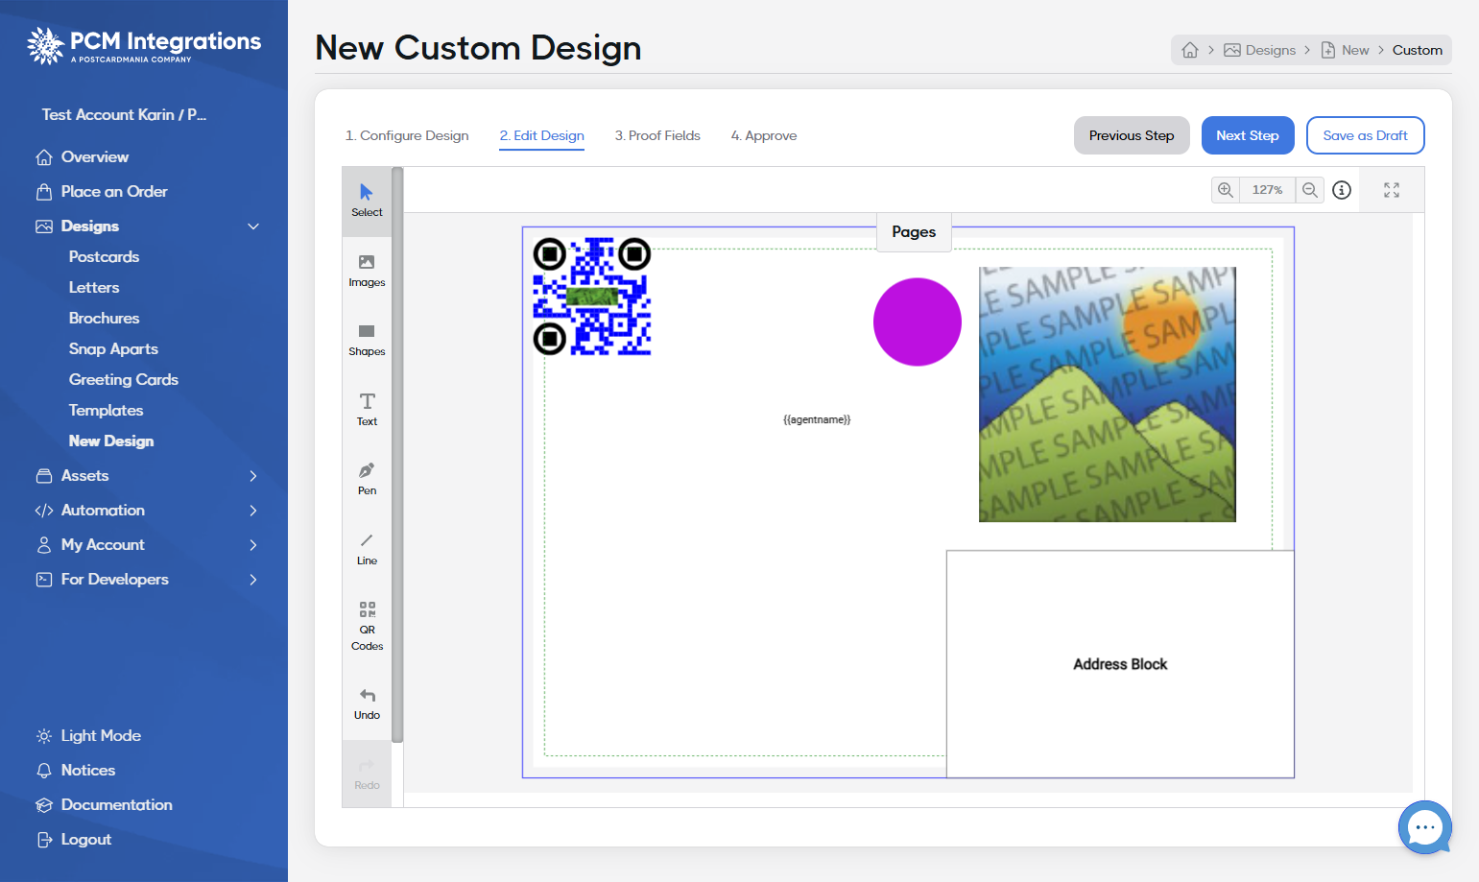Click the Previous Step button
The width and height of the screenshot is (1479, 882).
coord(1132,135)
